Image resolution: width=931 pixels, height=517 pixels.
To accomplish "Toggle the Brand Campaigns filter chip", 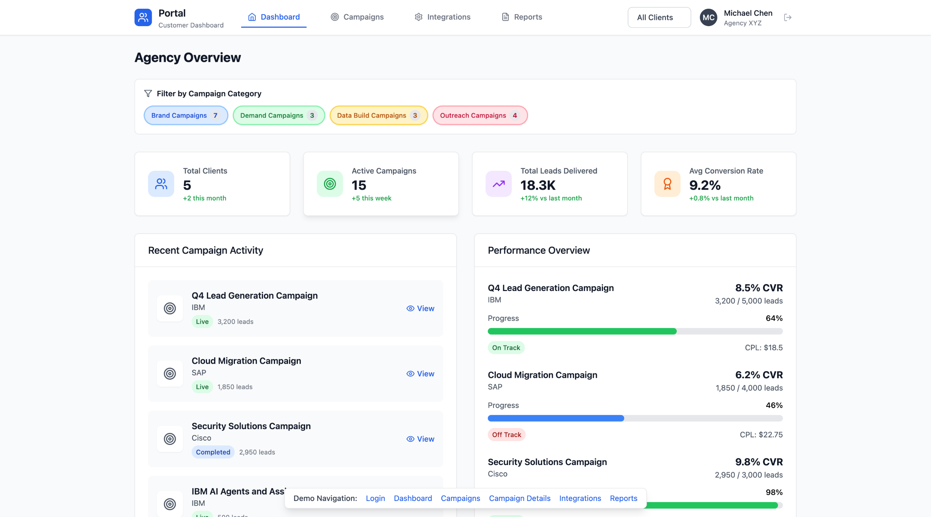I will 186,116.
